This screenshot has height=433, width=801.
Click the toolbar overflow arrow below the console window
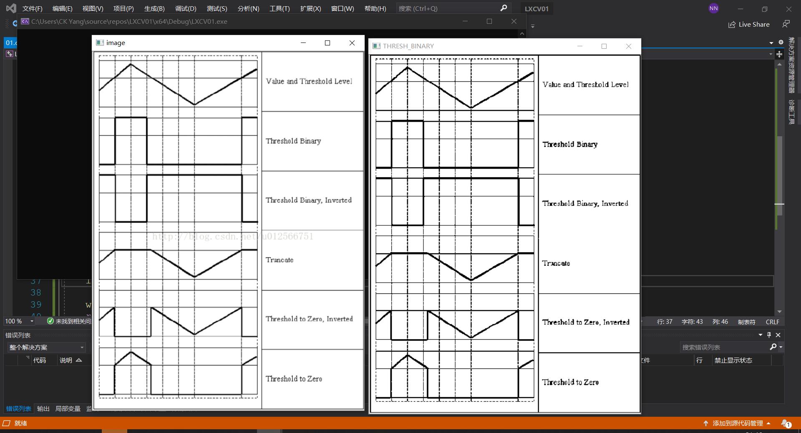click(x=533, y=26)
